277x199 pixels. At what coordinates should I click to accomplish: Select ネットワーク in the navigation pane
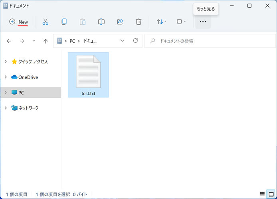pos(28,108)
